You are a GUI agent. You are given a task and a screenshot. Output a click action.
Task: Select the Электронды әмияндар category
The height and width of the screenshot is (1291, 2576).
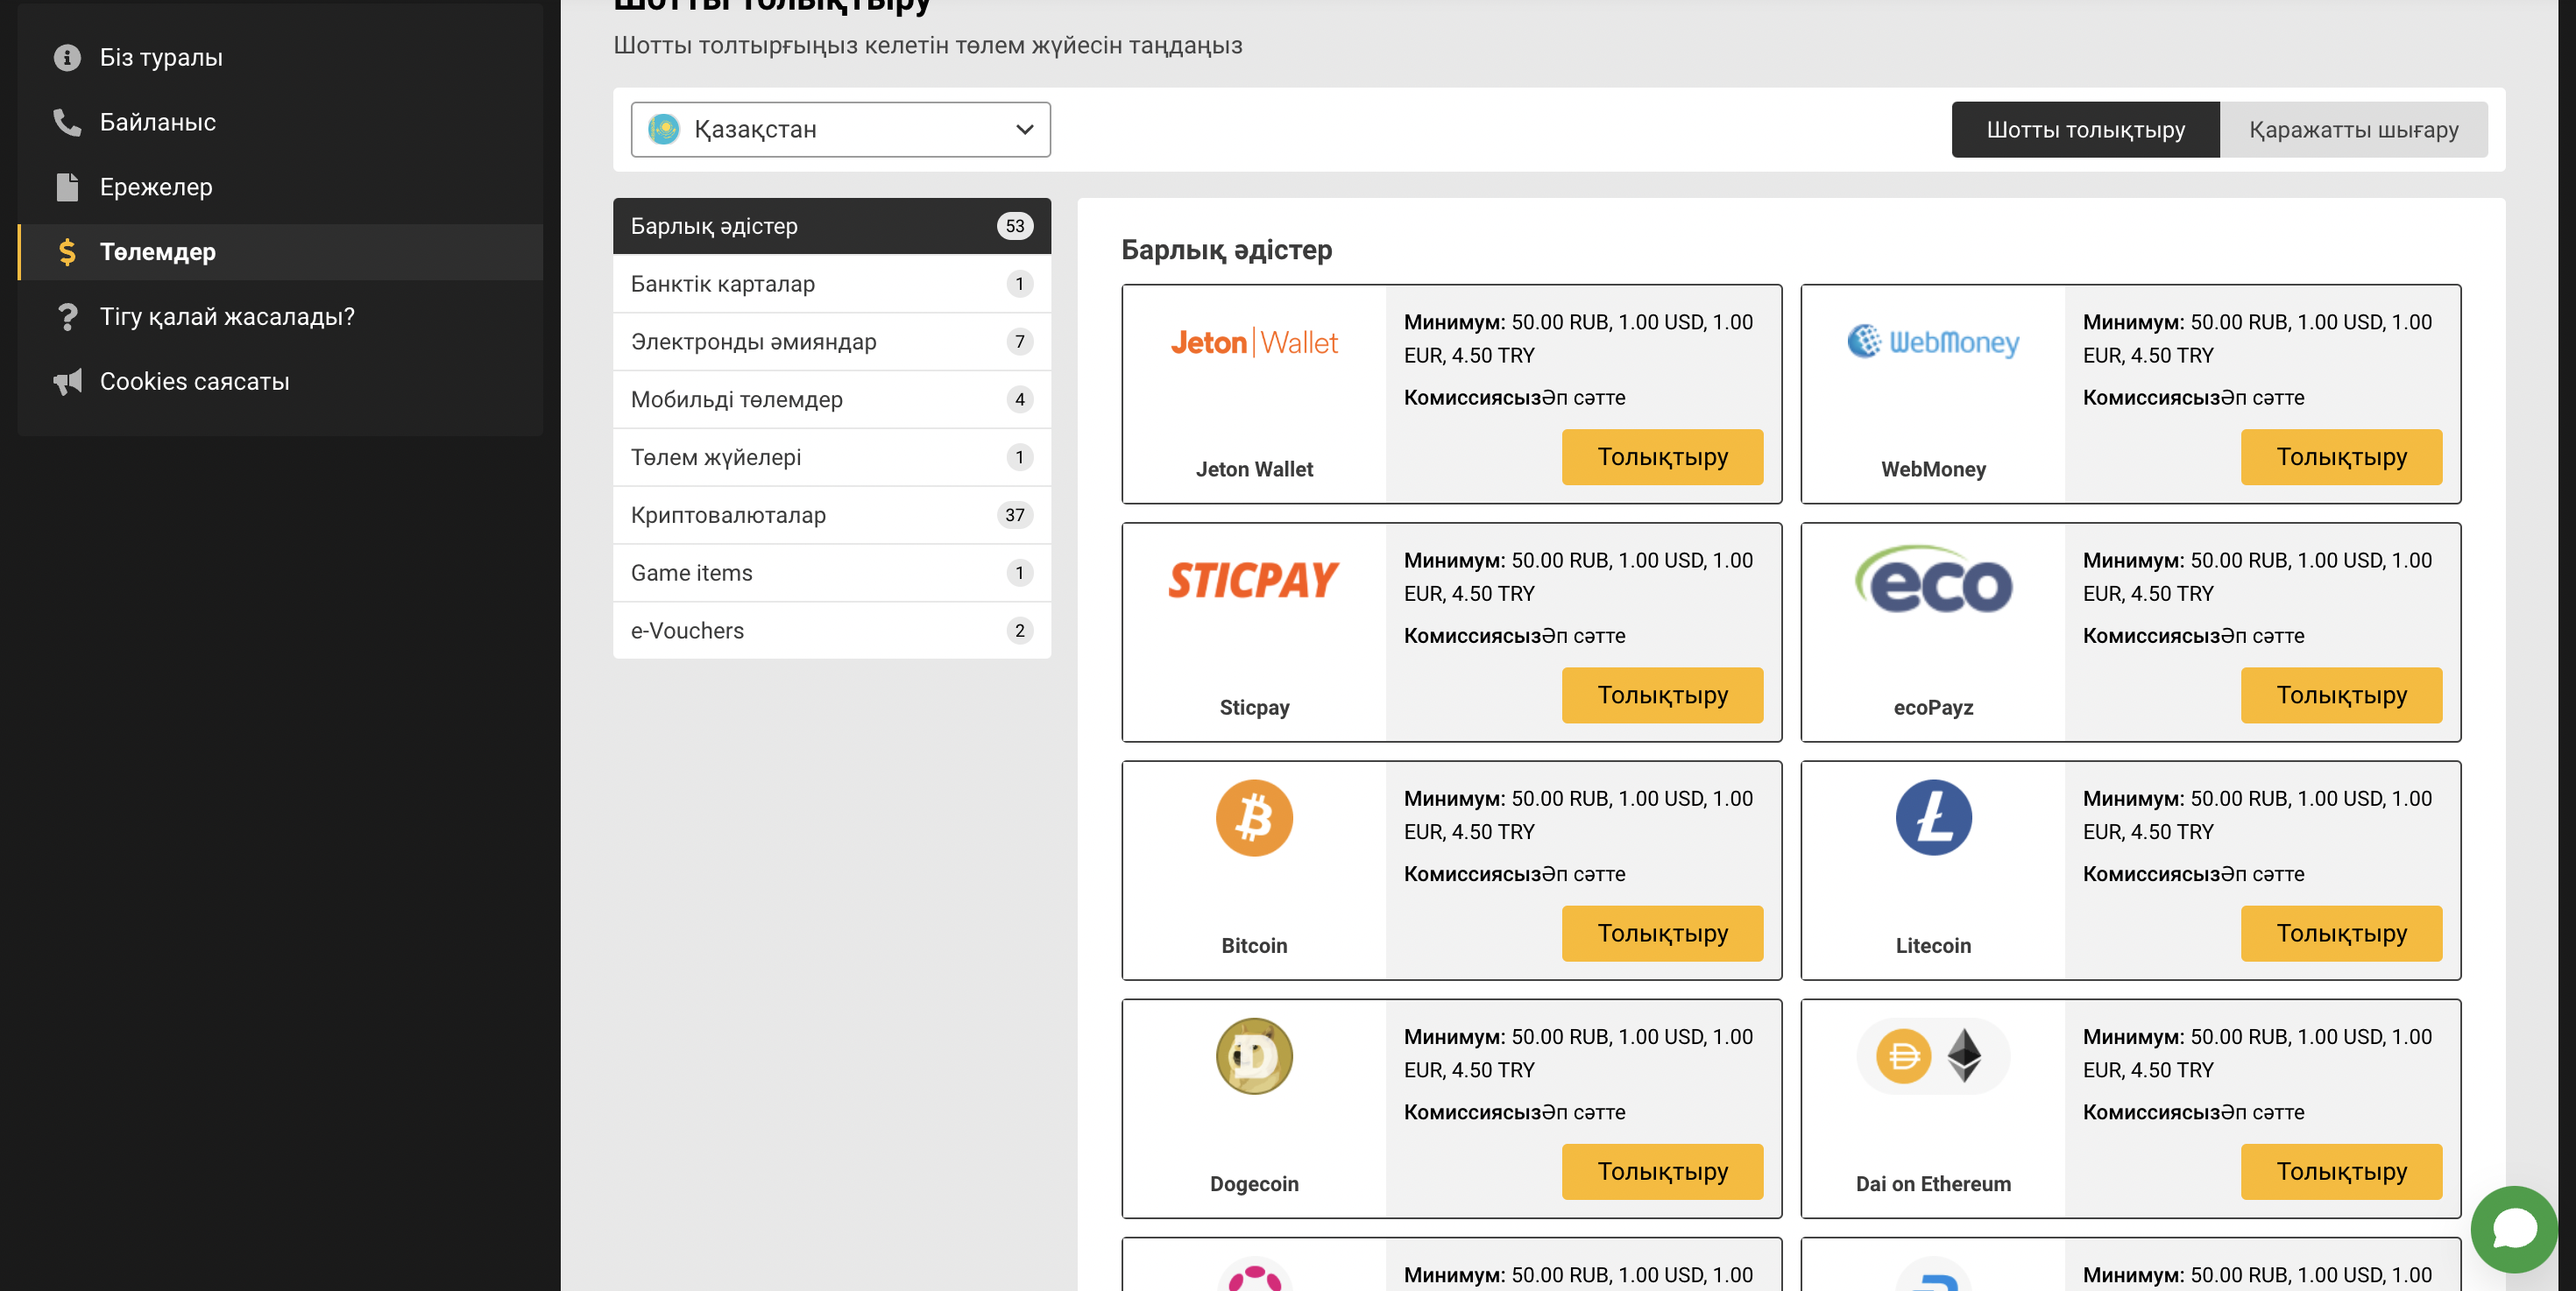[831, 342]
